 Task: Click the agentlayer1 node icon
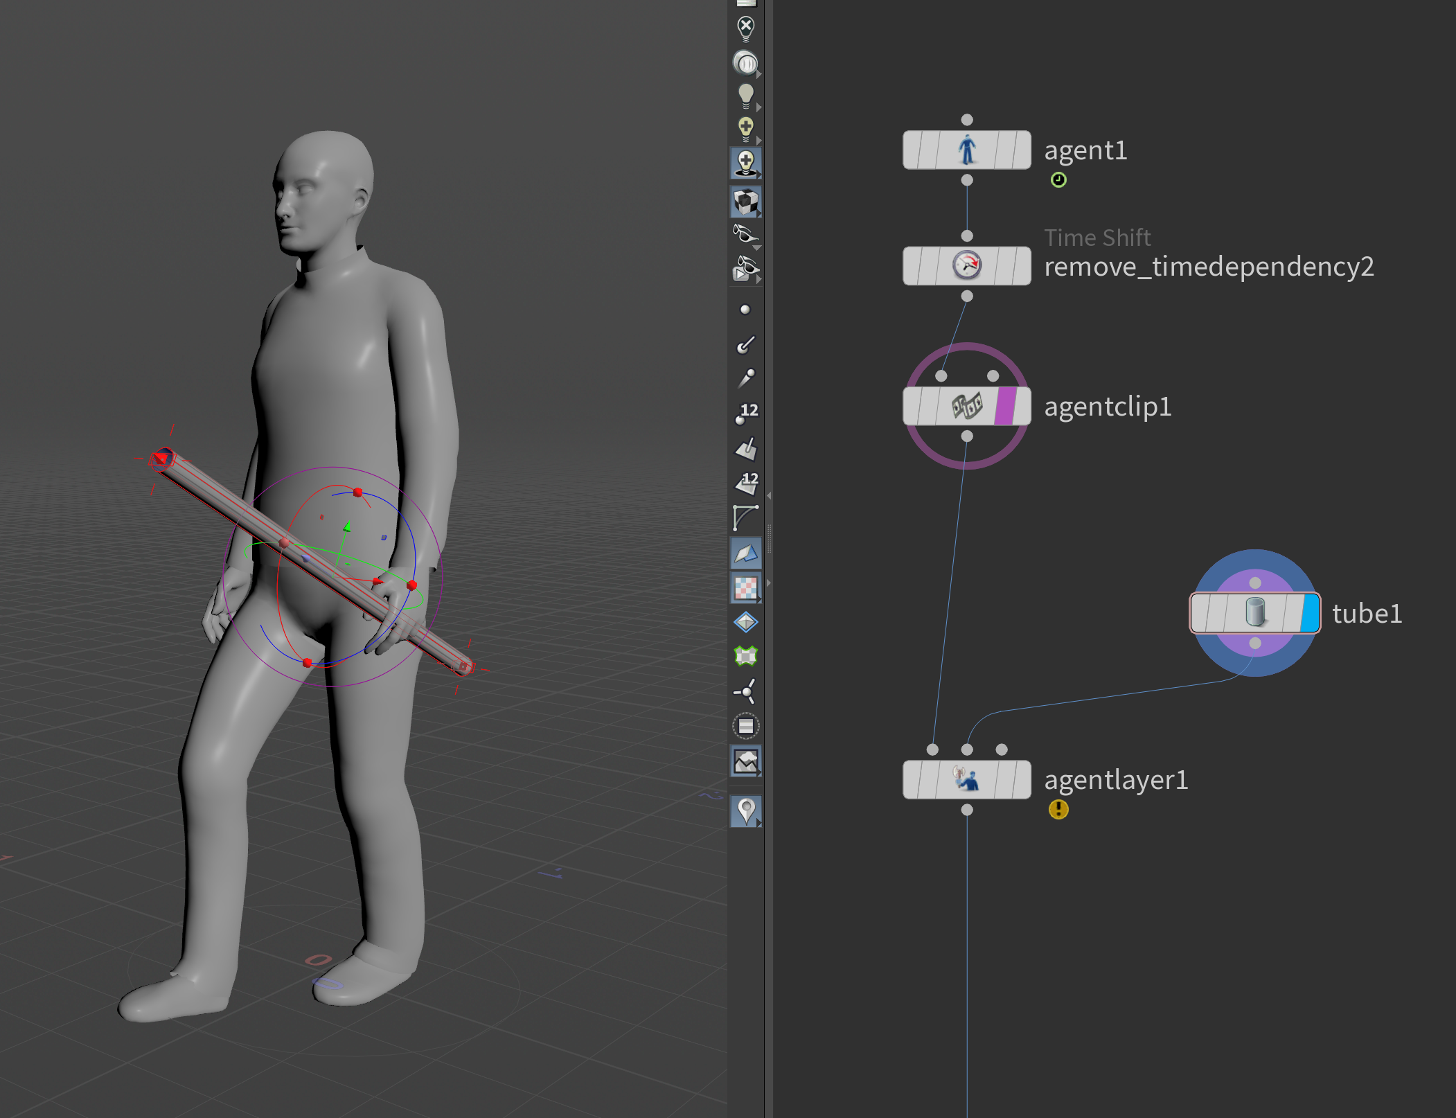tap(967, 779)
